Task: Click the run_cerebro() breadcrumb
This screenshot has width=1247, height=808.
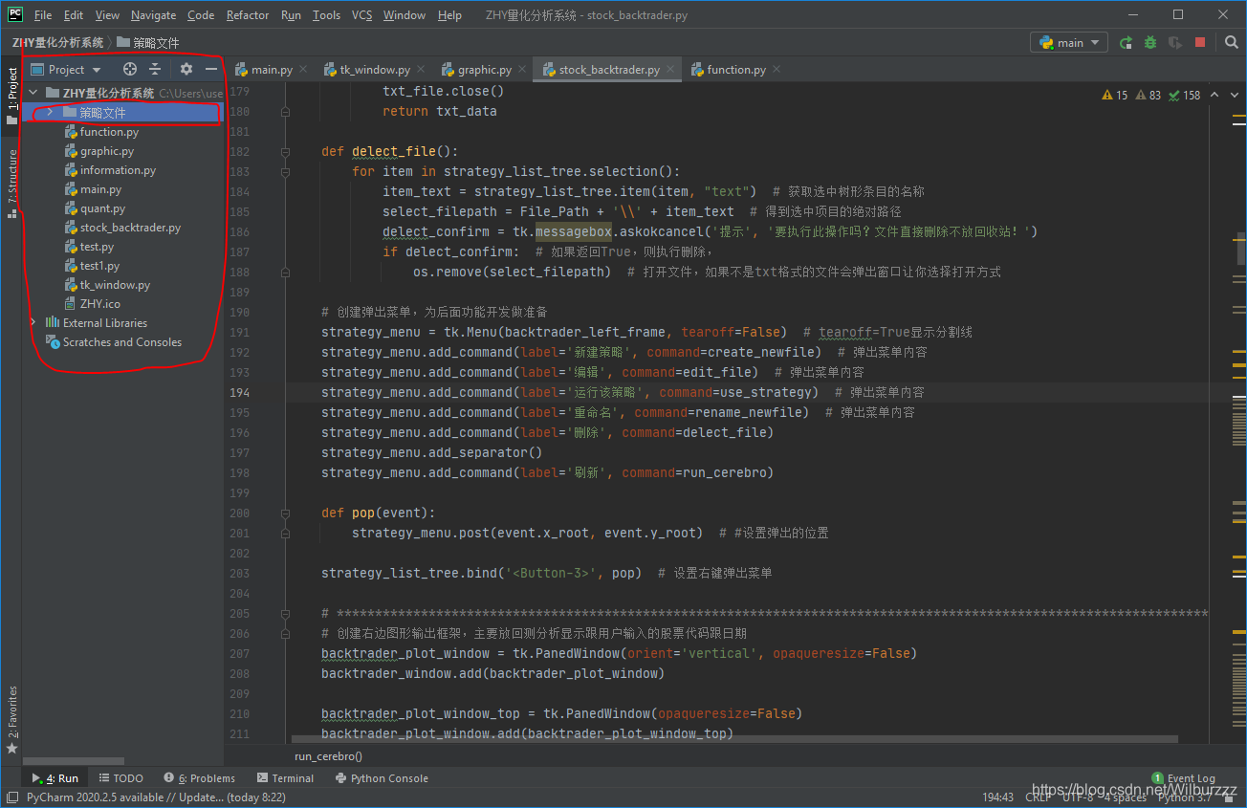Action: pyautogui.click(x=328, y=755)
